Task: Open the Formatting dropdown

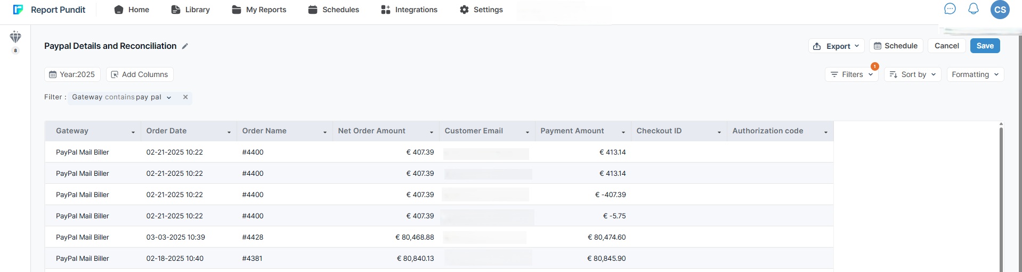Action: pyautogui.click(x=975, y=74)
